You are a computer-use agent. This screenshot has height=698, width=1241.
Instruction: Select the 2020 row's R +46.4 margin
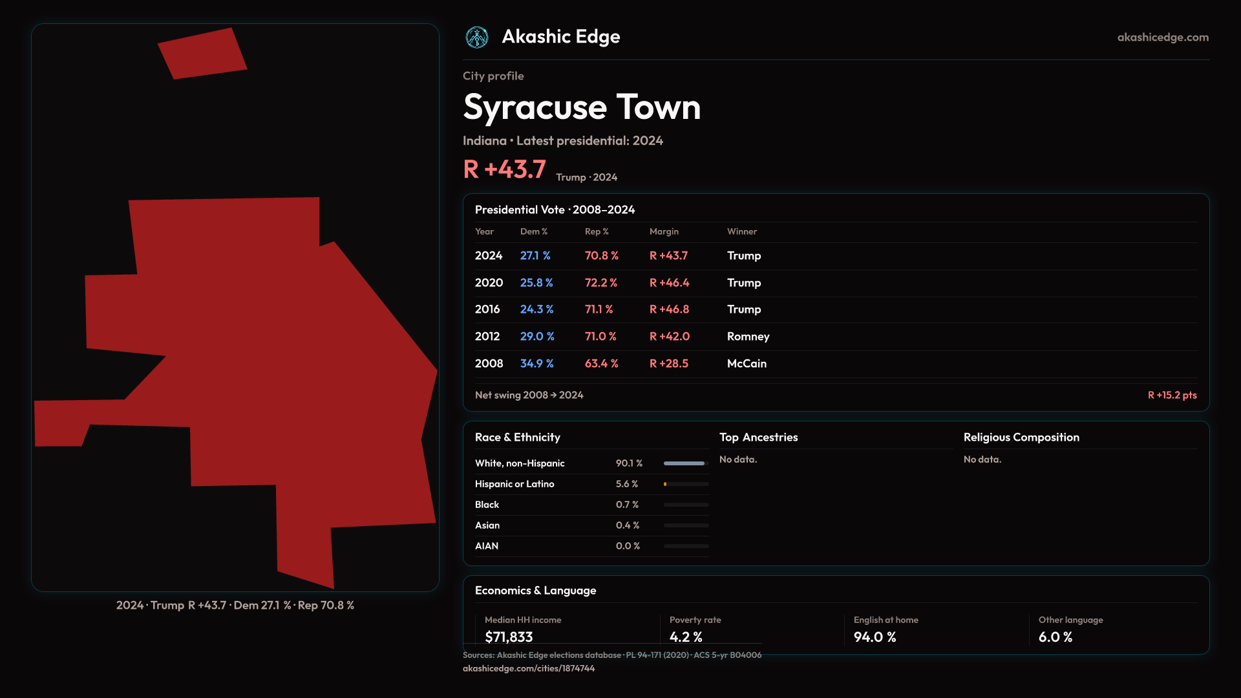(x=669, y=283)
